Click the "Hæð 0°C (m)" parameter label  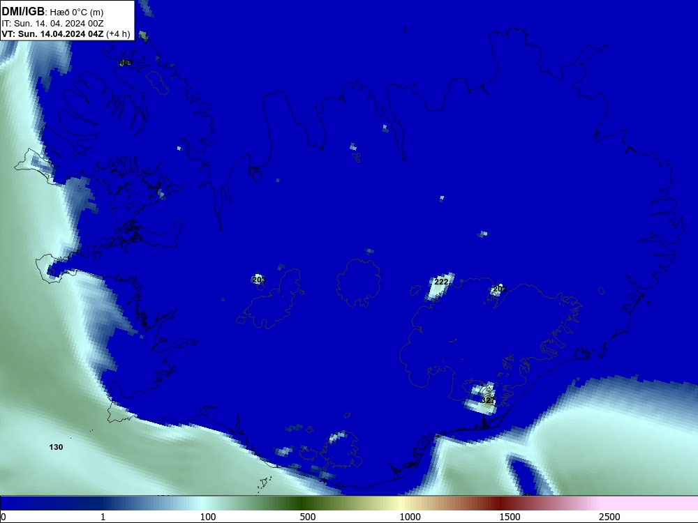77,13
